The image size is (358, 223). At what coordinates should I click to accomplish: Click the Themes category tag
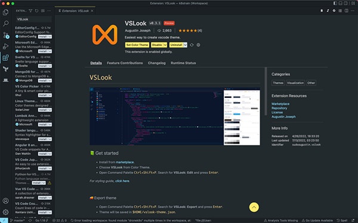point(278,83)
